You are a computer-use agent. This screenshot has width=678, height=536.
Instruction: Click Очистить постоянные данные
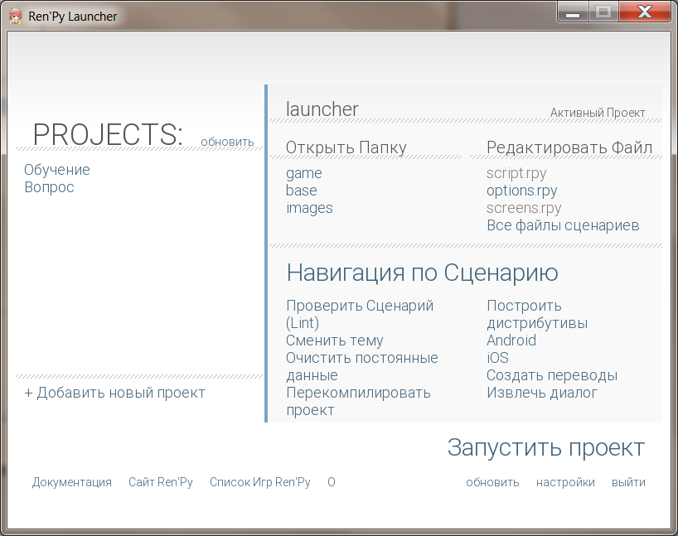[x=361, y=366]
